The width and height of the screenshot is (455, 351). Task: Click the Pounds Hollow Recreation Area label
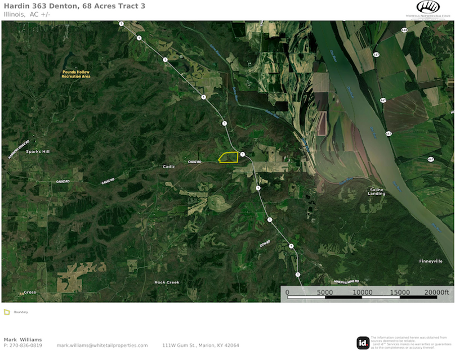coord(76,74)
